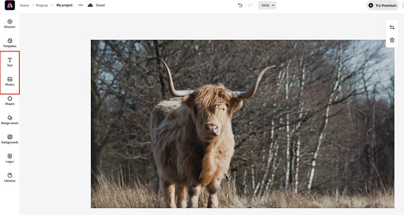Undo the last action
The image size is (404, 215).
tap(240, 5)
